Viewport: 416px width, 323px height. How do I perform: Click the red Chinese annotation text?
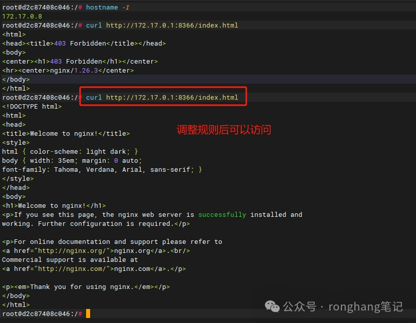(x=224, y=130)
